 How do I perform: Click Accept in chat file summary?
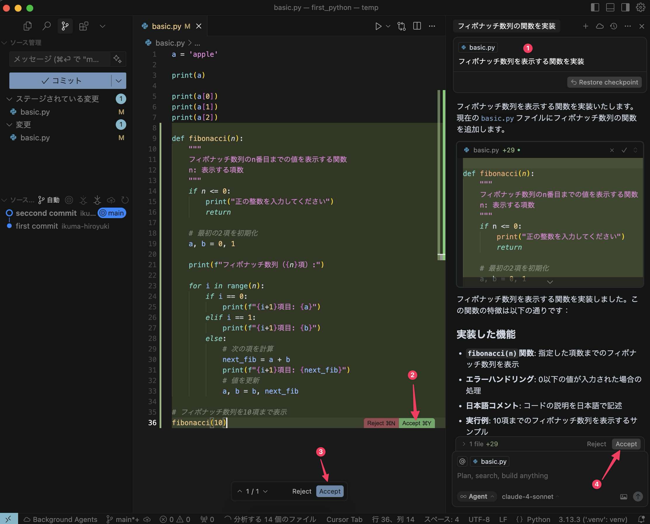click(626, 444)
